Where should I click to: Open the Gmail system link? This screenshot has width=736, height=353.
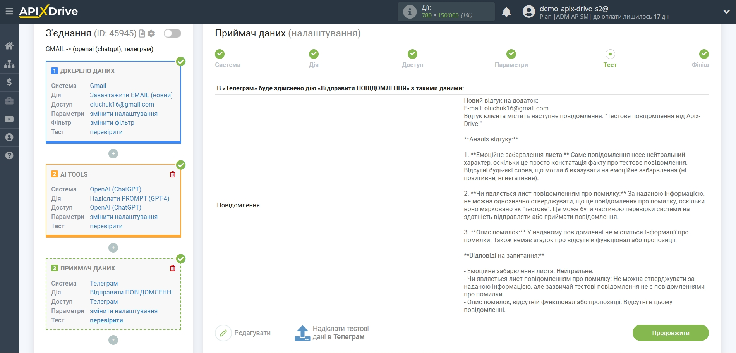pos(98,86)
